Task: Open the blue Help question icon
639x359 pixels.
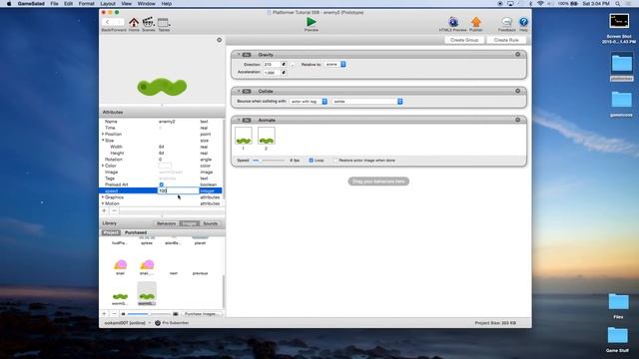Action: 523,22
